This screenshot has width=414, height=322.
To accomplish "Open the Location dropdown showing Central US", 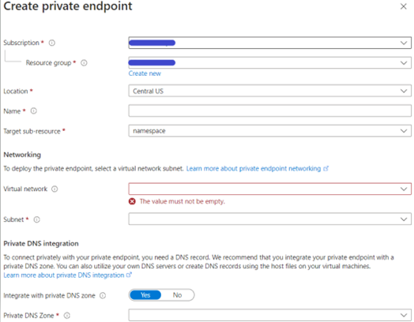I will coord(270,91).
